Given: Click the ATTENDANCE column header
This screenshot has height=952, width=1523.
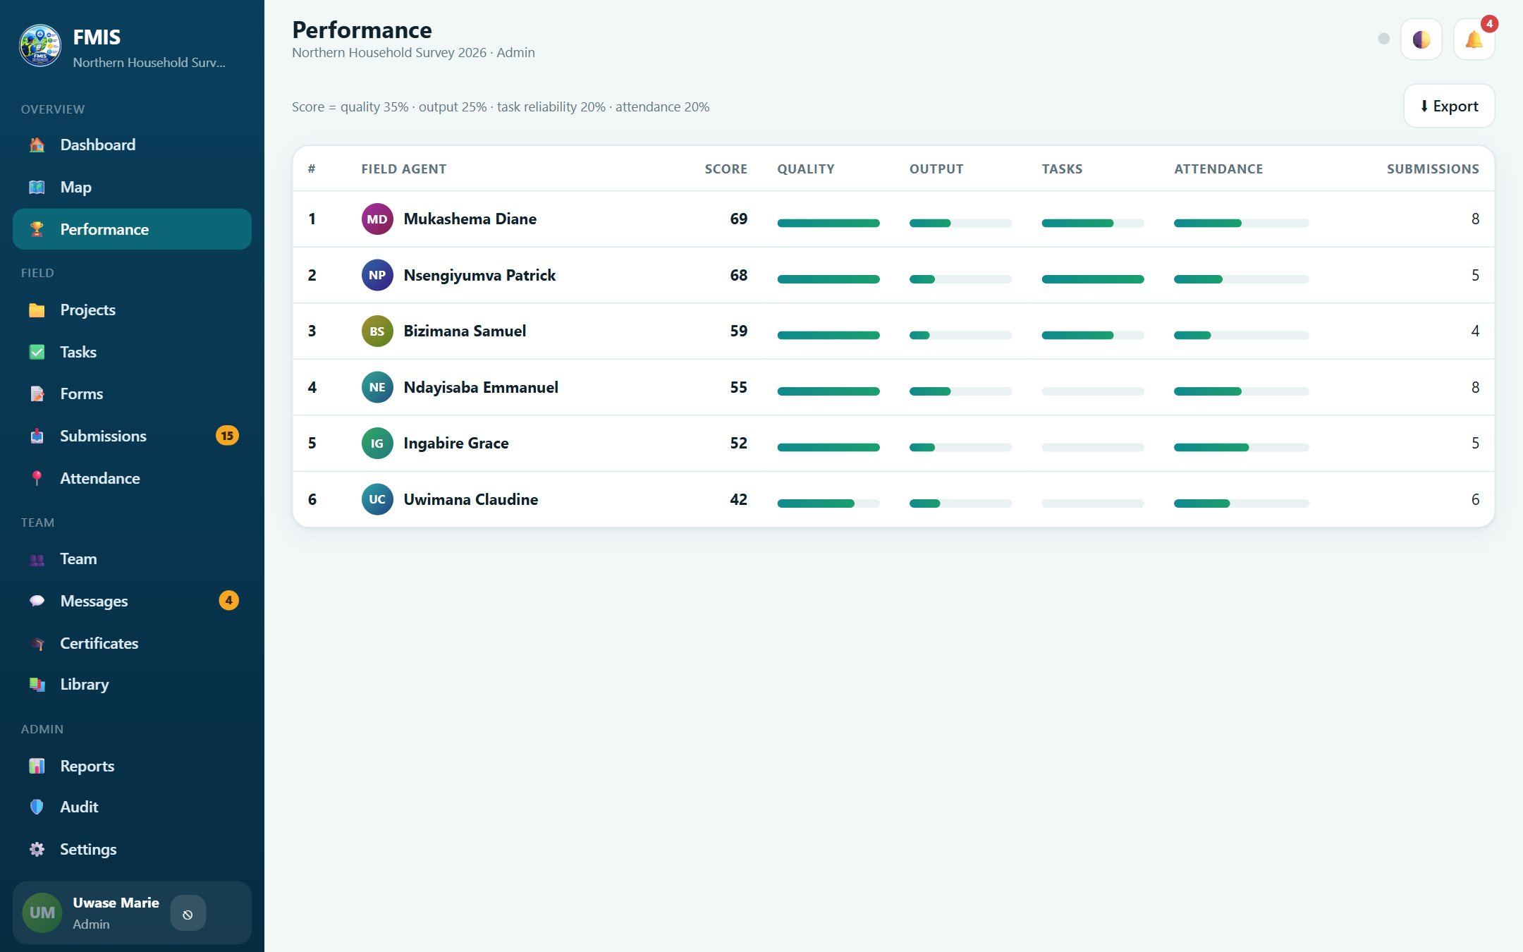Looking at the screenshot, I should 1218,169.
